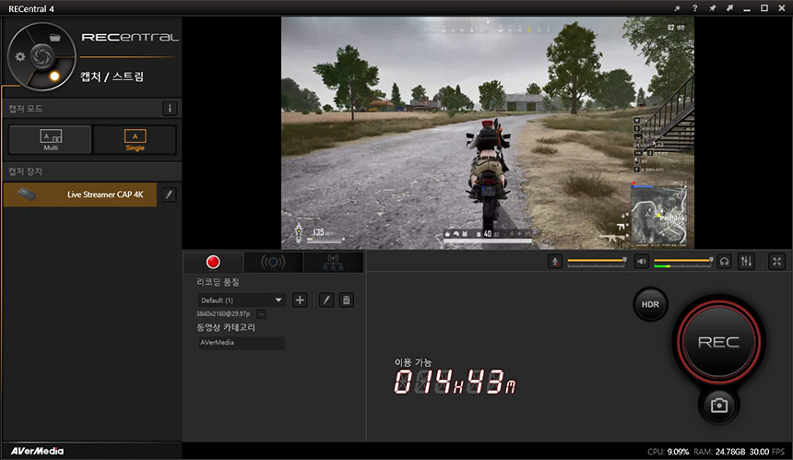Click the pop-out arrow icon in title bar

click(729, 8)
